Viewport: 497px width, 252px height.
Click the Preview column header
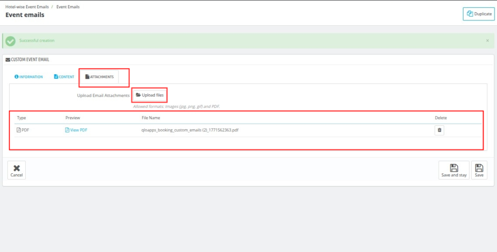click(x=73, y=118)
